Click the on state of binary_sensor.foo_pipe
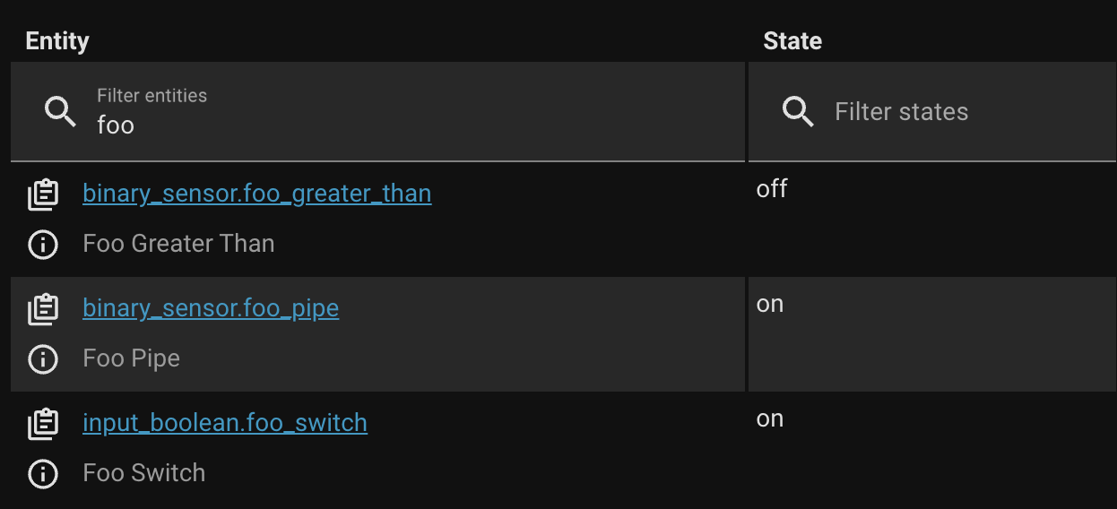Image resolution: width=1117 pixels, height=509 pixels. [x=770, y=304]
